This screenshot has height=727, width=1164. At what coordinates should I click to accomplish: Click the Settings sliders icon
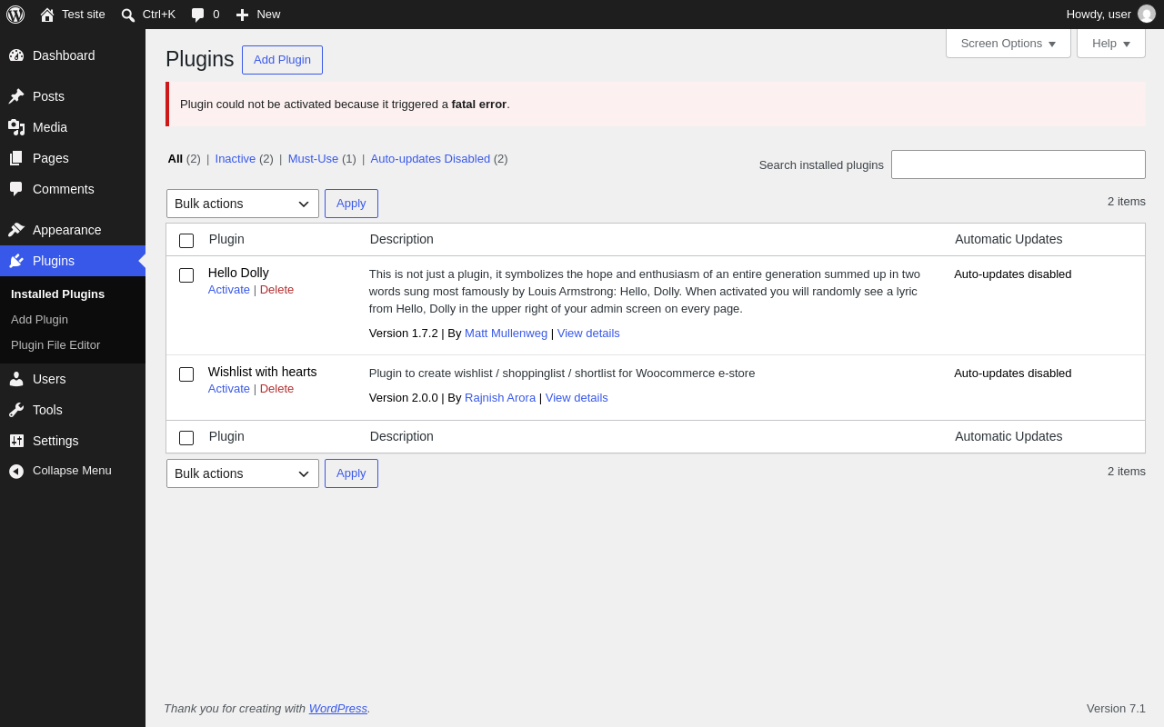click(16, 441)
